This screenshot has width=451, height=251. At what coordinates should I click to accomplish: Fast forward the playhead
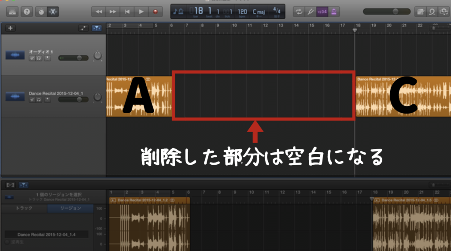pos(113,12)
